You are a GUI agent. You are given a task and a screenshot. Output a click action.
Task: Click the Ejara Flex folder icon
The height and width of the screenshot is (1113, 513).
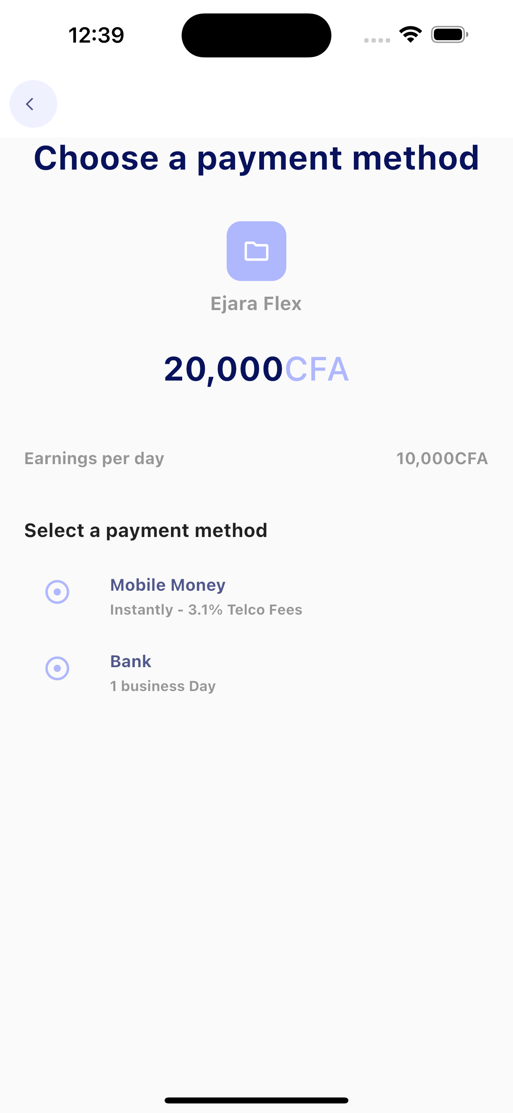coord(256,252)
